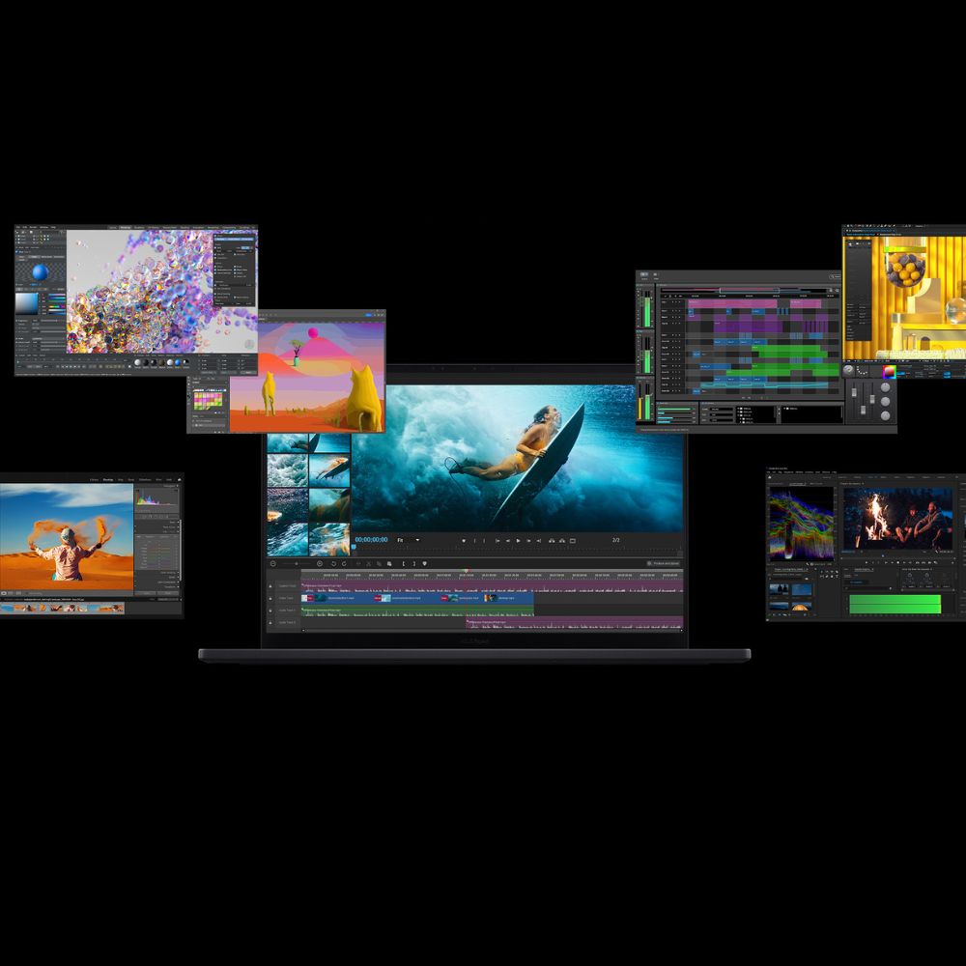Viewport: 966px width, 966px height.
Task: Toggle the lock on the blue video track
Action: [x=270, y=598]
